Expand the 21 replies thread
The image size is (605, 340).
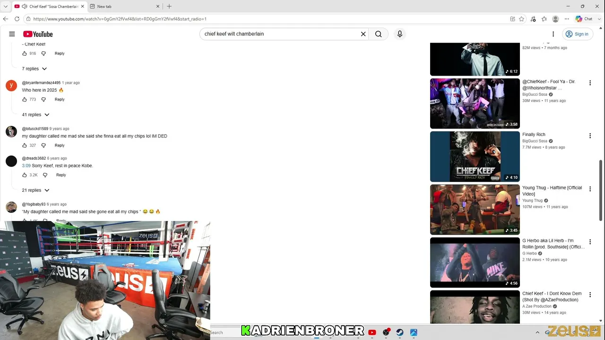pos(35,190)
